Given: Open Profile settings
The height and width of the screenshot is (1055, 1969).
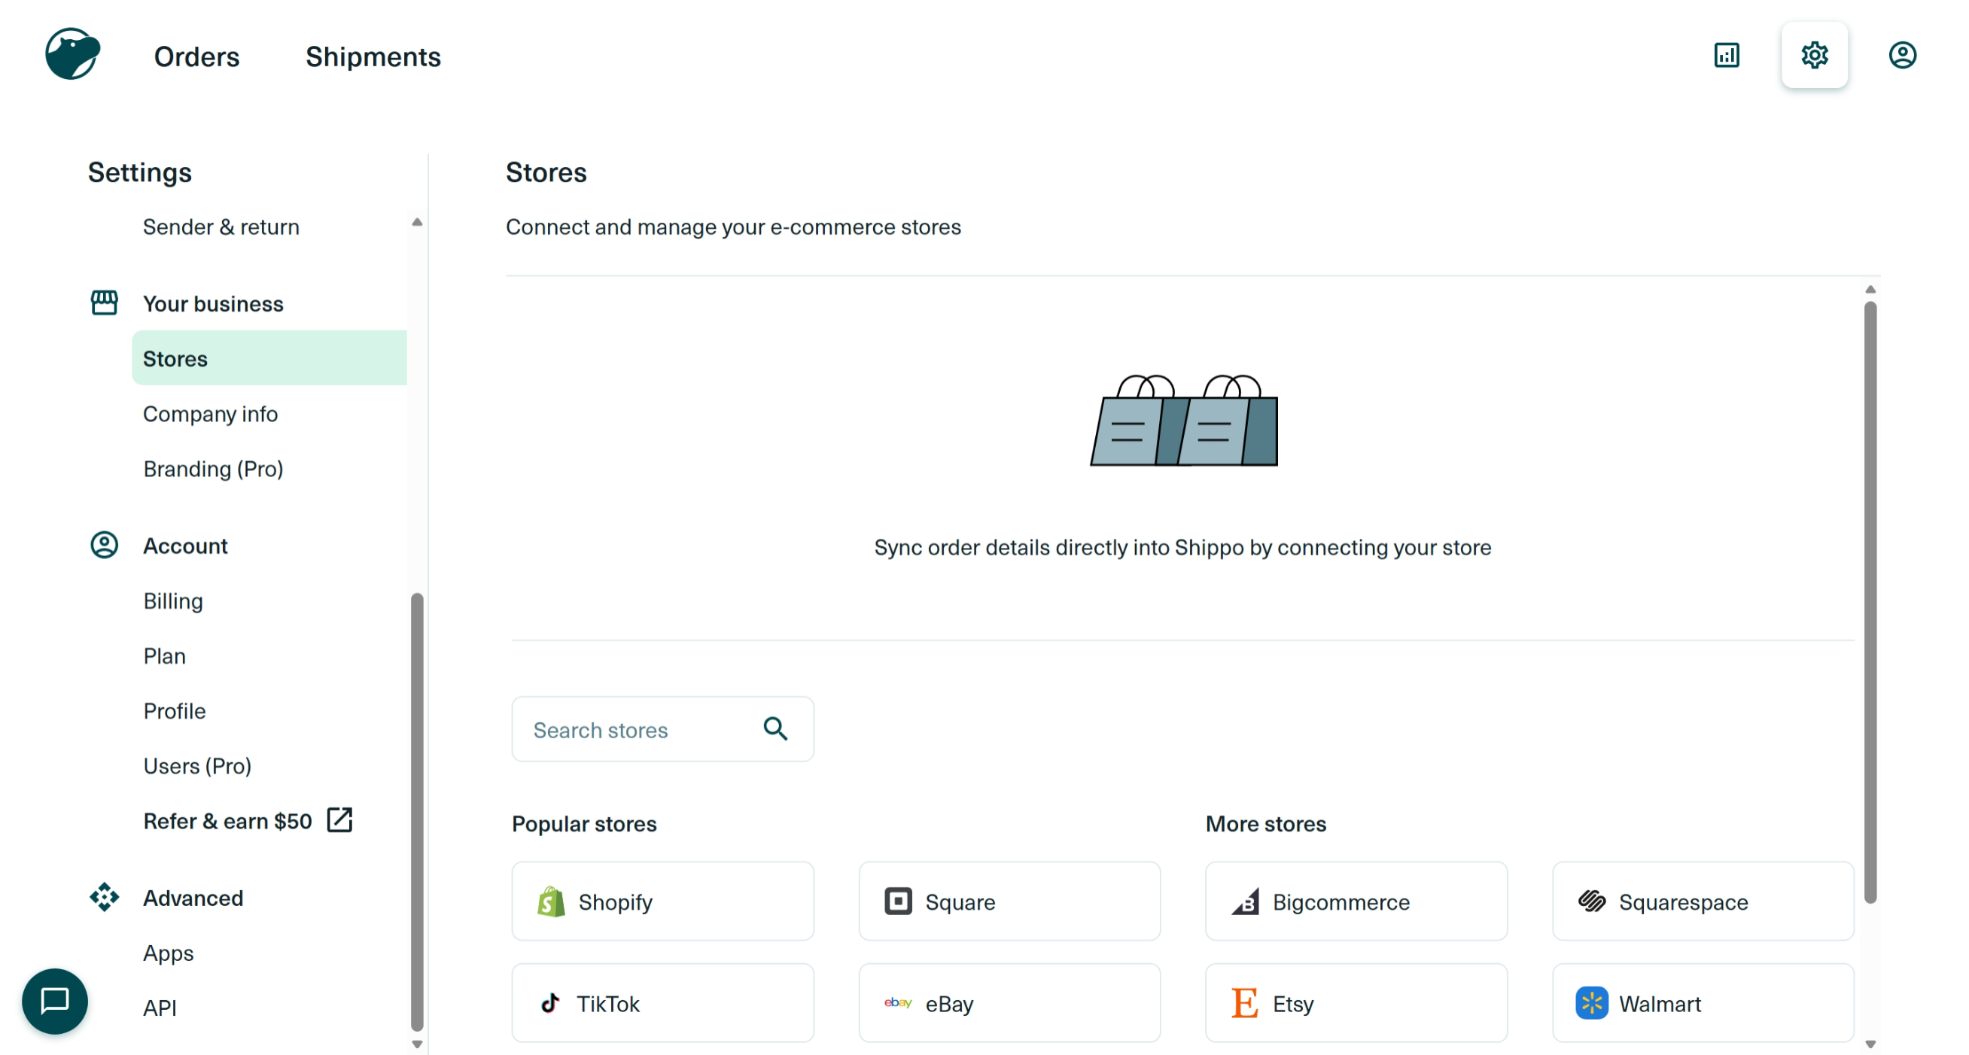Looking at the screenshot, I should pos(175,710).
